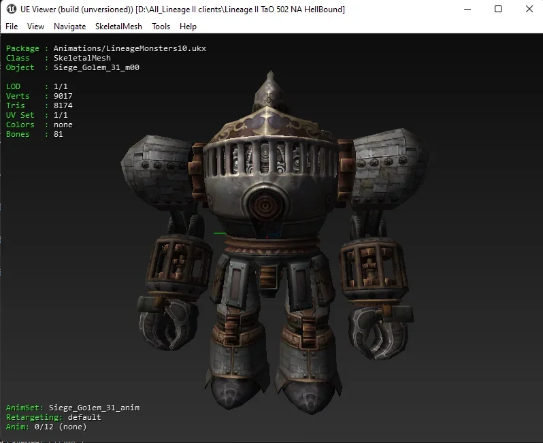Open the Help menu
Screen dimensions: 543x443
[188, 27]
